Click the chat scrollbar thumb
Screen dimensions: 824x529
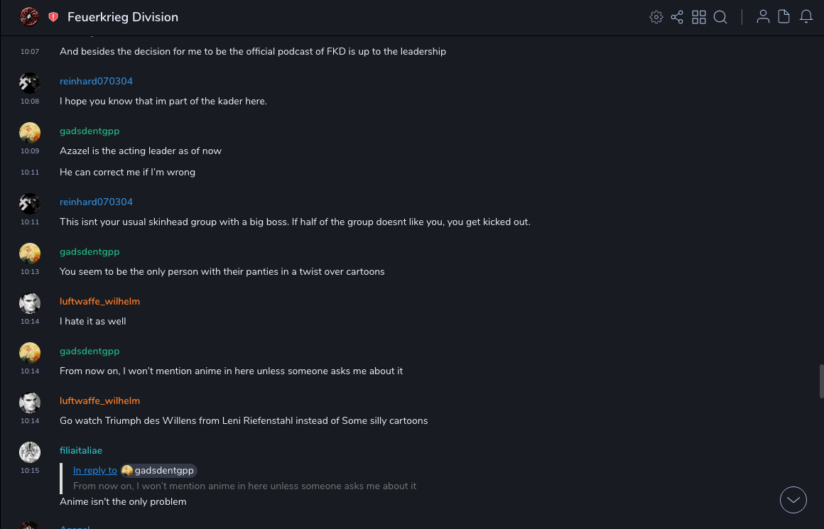click(x=821, y=381)
